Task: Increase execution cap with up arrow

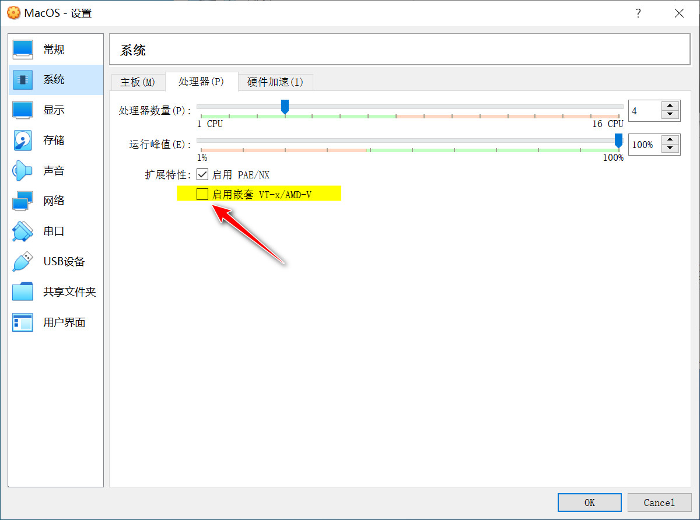Action: [x=670, y=139]
